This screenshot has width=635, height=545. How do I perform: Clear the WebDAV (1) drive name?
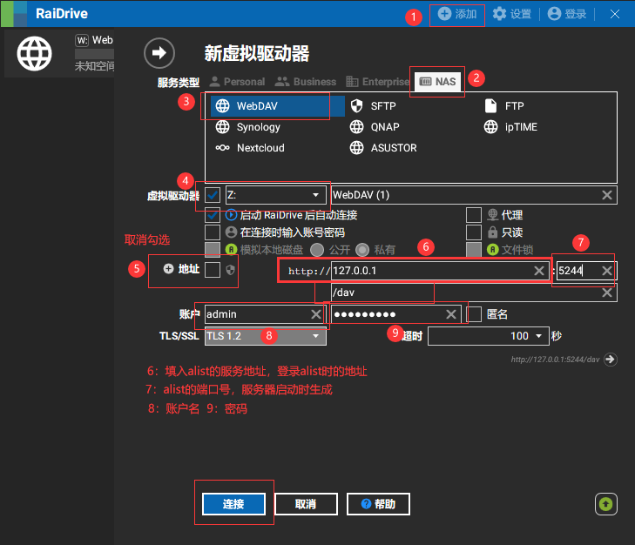tap(606, 195)
